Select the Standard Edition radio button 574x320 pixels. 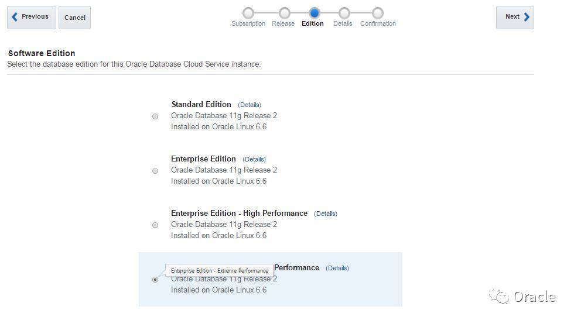(155, 116)
